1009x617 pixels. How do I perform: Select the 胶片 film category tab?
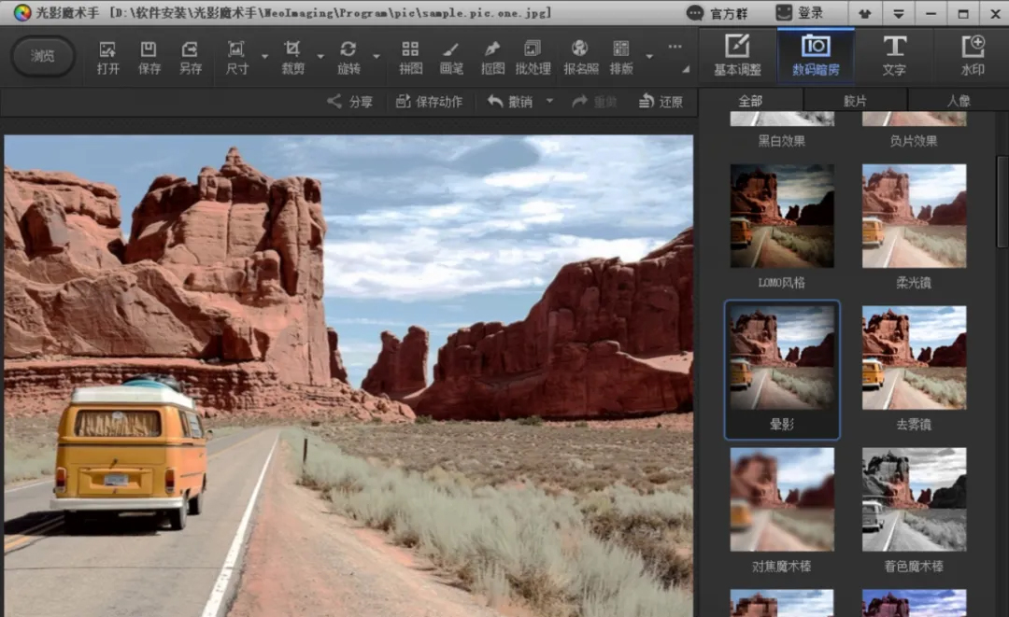point(855,101)
